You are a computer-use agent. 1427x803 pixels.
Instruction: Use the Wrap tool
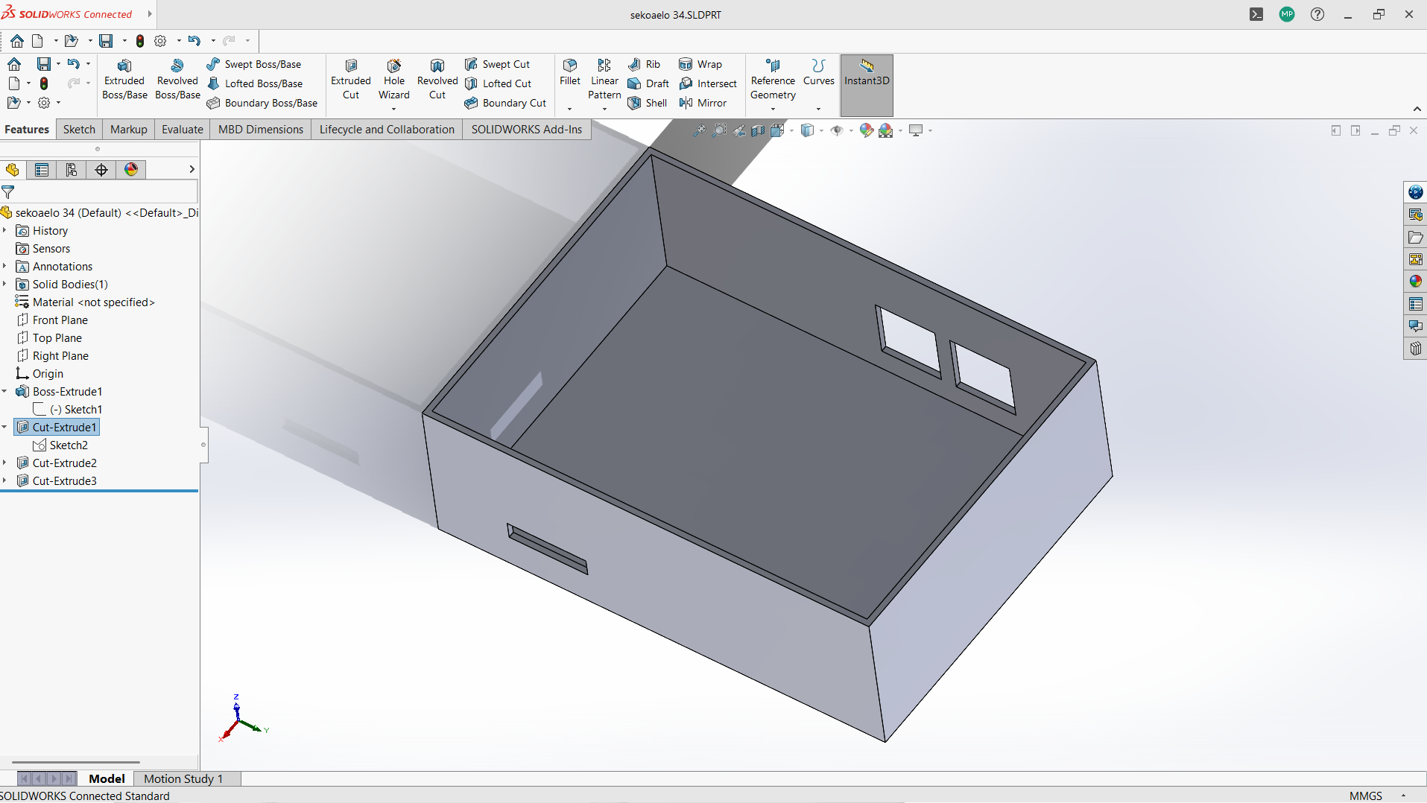[x=700, y=64]
